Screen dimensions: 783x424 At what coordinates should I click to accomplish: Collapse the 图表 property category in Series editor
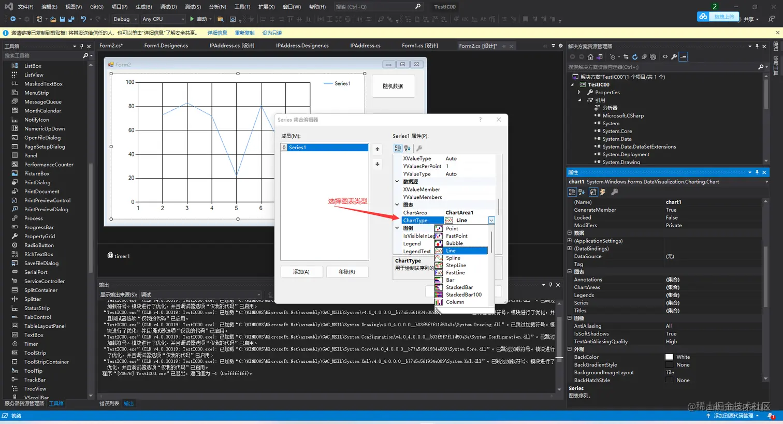397,205
